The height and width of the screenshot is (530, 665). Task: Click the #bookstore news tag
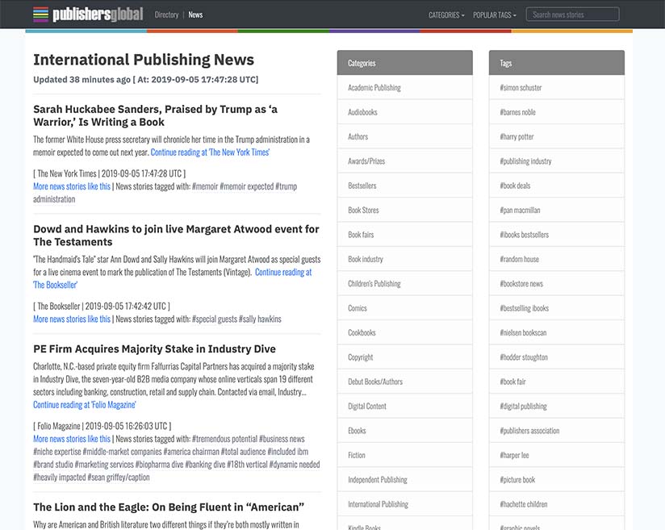(x=556, y=284)
